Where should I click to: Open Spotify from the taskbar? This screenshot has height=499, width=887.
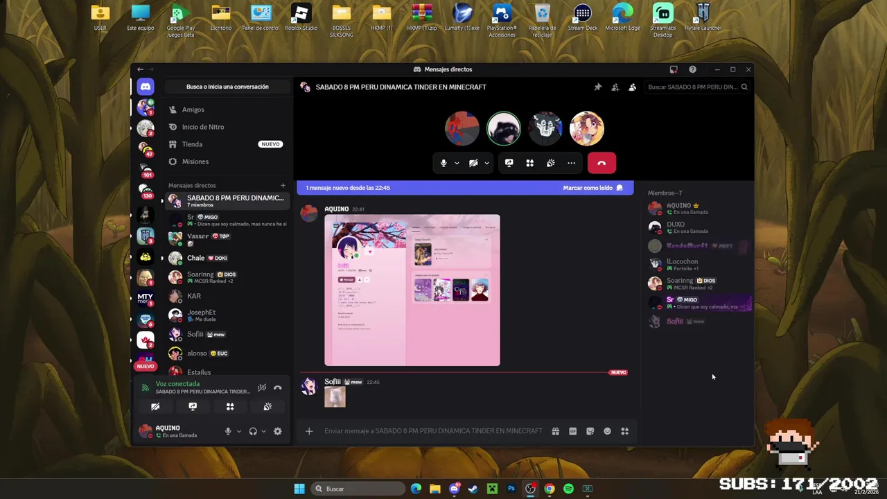pyautogui.click(x=568, y=489)
